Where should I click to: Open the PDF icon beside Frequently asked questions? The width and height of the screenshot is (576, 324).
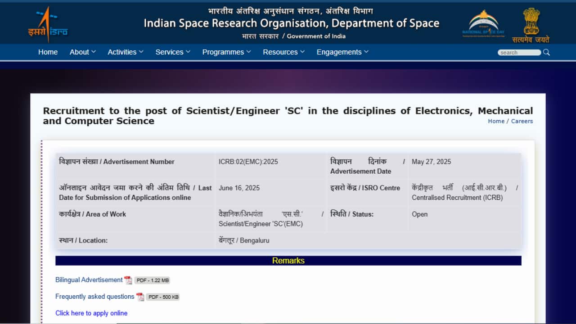(140, 297)
